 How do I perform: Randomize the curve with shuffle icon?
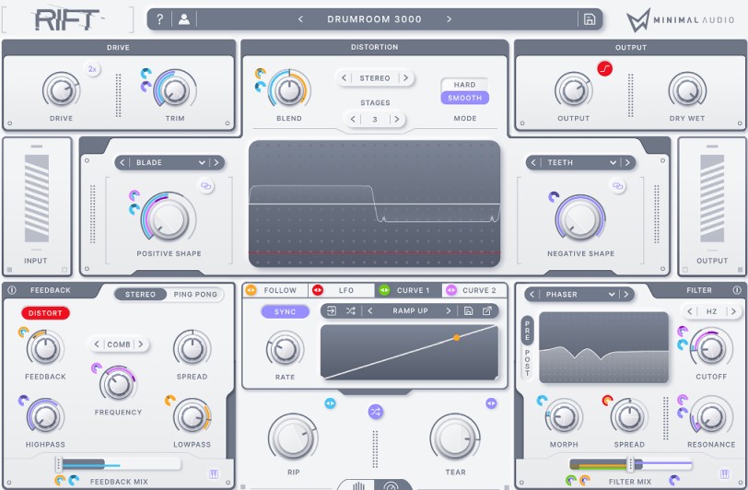pyautogui.click(x=351, y=311)
